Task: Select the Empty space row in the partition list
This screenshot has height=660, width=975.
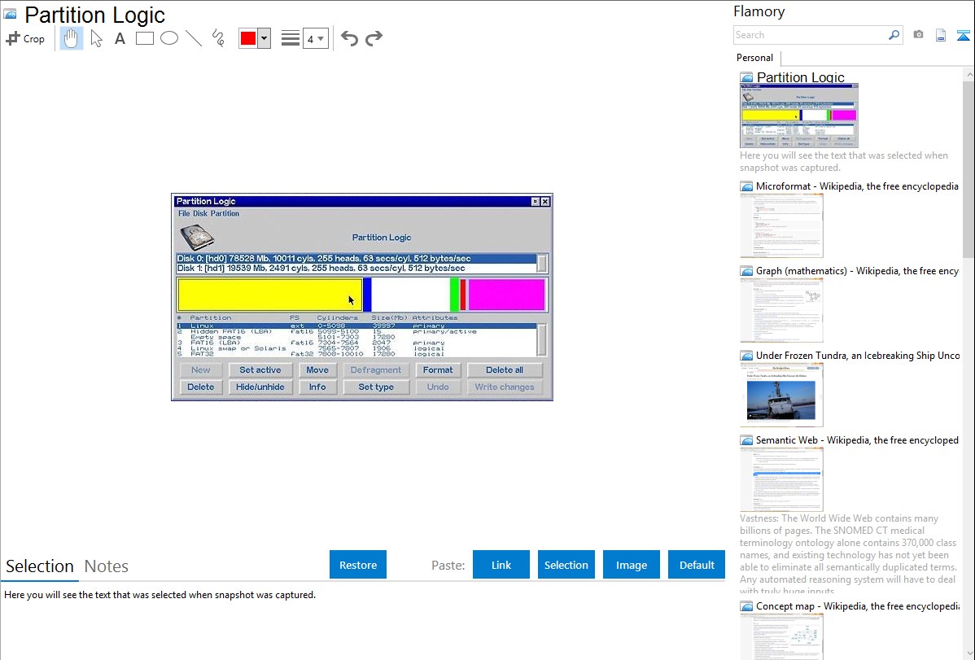Action: [356, 337]
